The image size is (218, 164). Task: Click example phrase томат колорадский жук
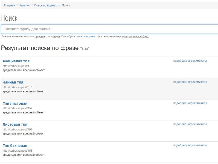(135, 36)
